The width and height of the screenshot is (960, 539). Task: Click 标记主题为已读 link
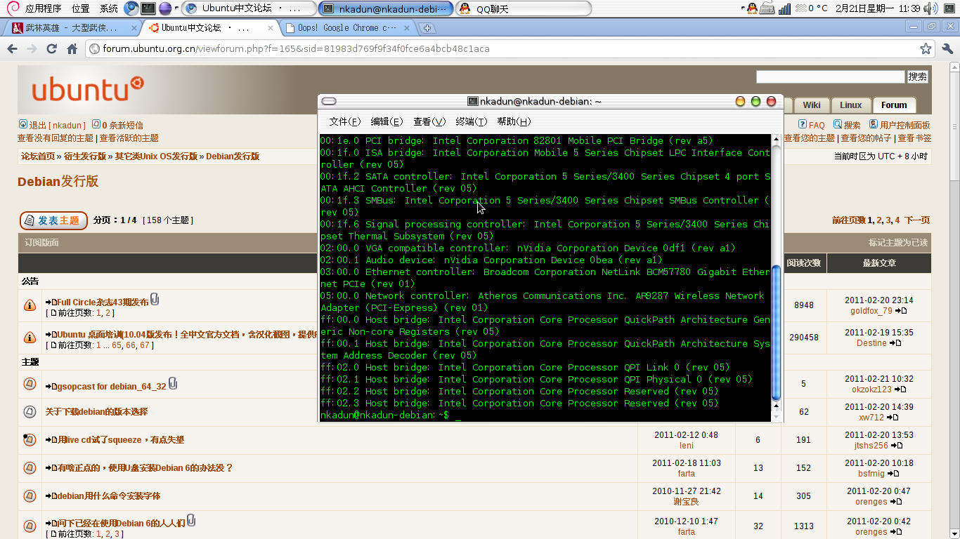[898, 243]
